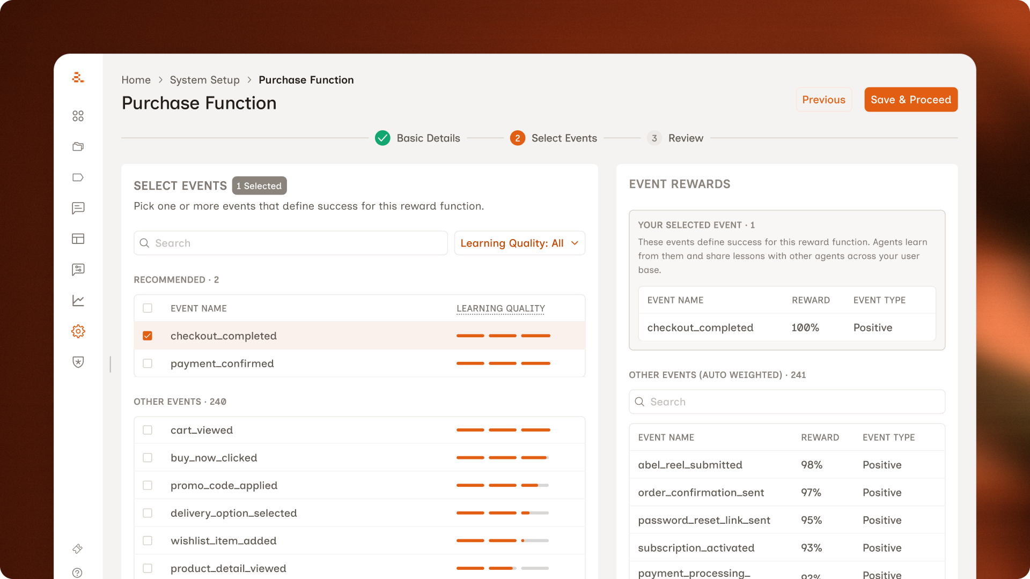Check the product_detail_viewed checkbox
This screenshot has height=579, width=1030.
click(148, 568)
